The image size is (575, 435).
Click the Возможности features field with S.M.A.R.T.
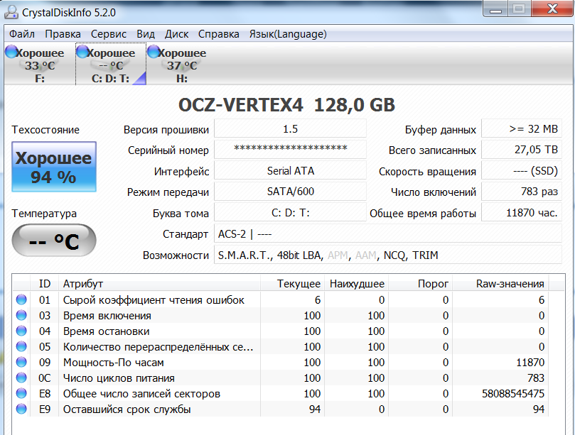pos(387,255)
